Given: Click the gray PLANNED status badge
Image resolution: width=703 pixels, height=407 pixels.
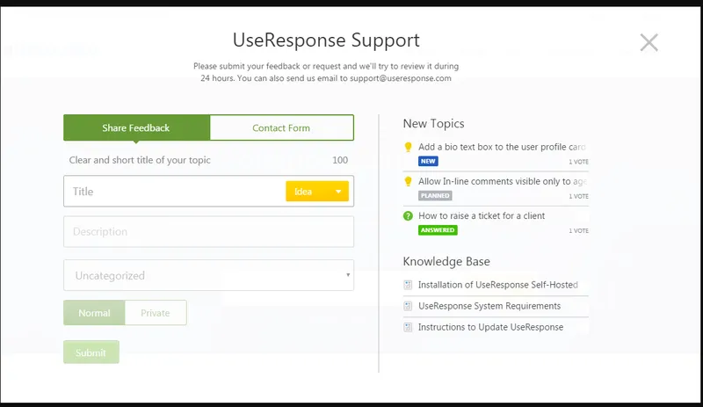Looking at the screenshot, I should coord(435,196).
